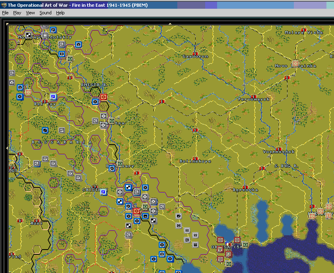Open the Sound menu
Image resolution: width=334 pixels, height=273 pixels.
[x=45, y=13]
